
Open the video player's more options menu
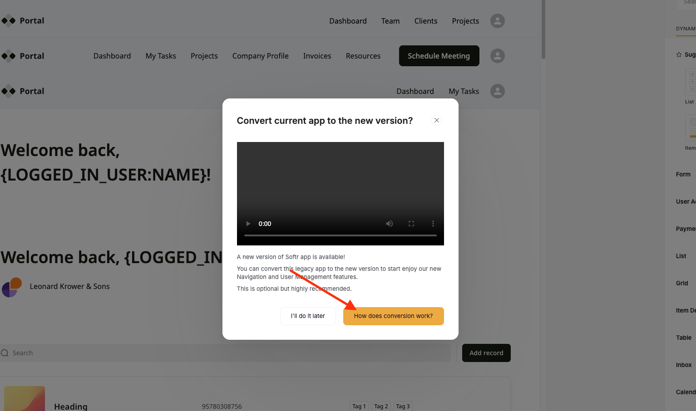(433, 223)
